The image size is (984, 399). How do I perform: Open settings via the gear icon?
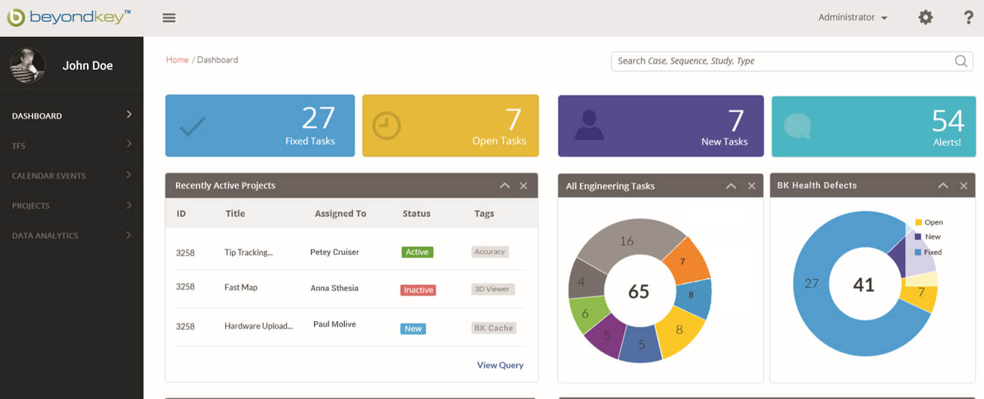pyautogui.click(x=926, y=17)
